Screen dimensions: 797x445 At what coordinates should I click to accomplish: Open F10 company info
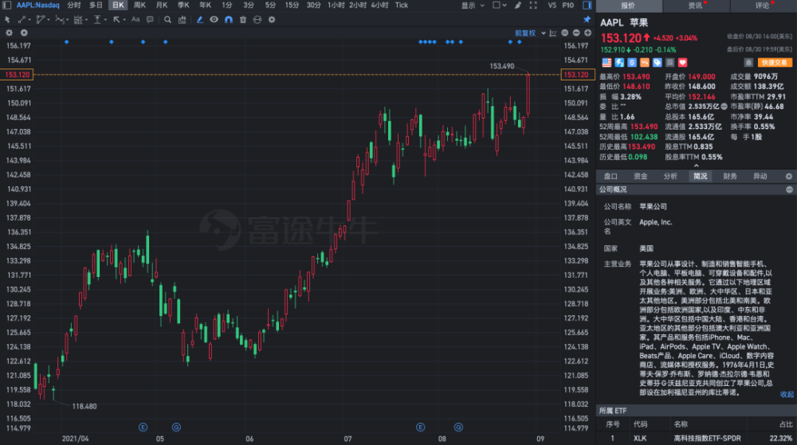(x=568, y=5)
